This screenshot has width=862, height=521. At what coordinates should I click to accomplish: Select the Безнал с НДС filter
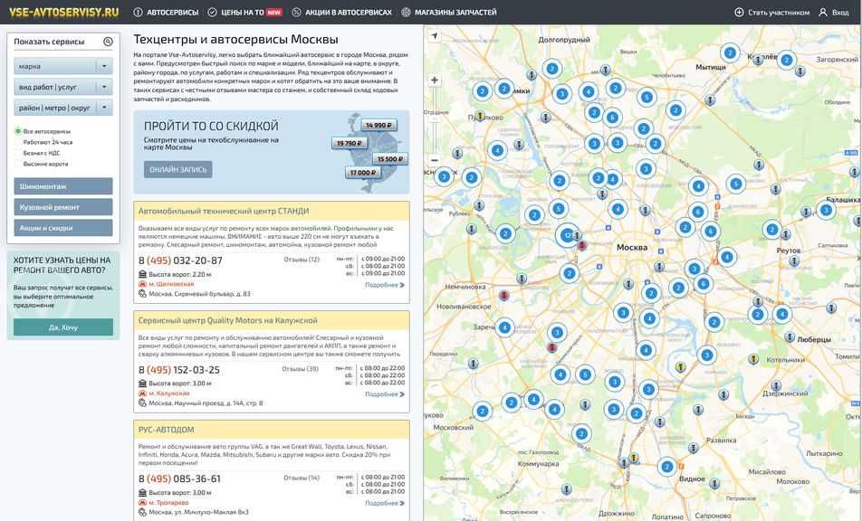tap(18, 153)
